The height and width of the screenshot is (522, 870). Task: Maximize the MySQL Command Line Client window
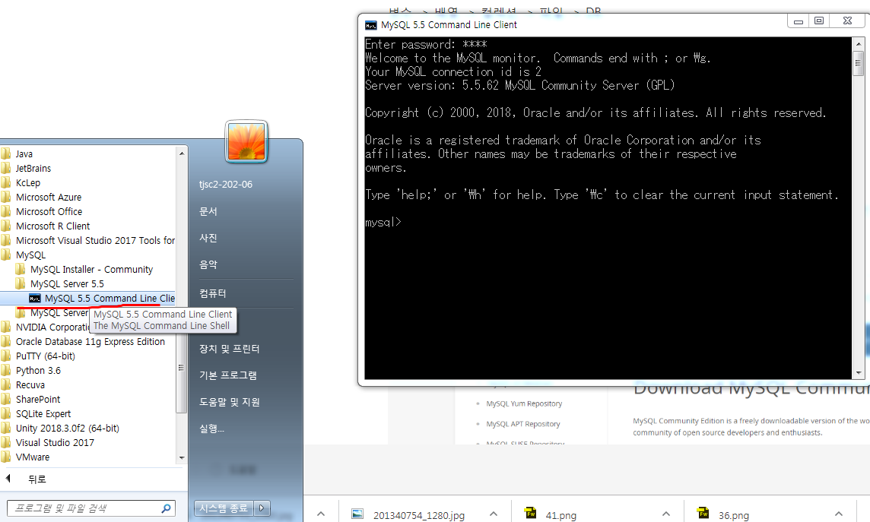click(x=819, y=21)
